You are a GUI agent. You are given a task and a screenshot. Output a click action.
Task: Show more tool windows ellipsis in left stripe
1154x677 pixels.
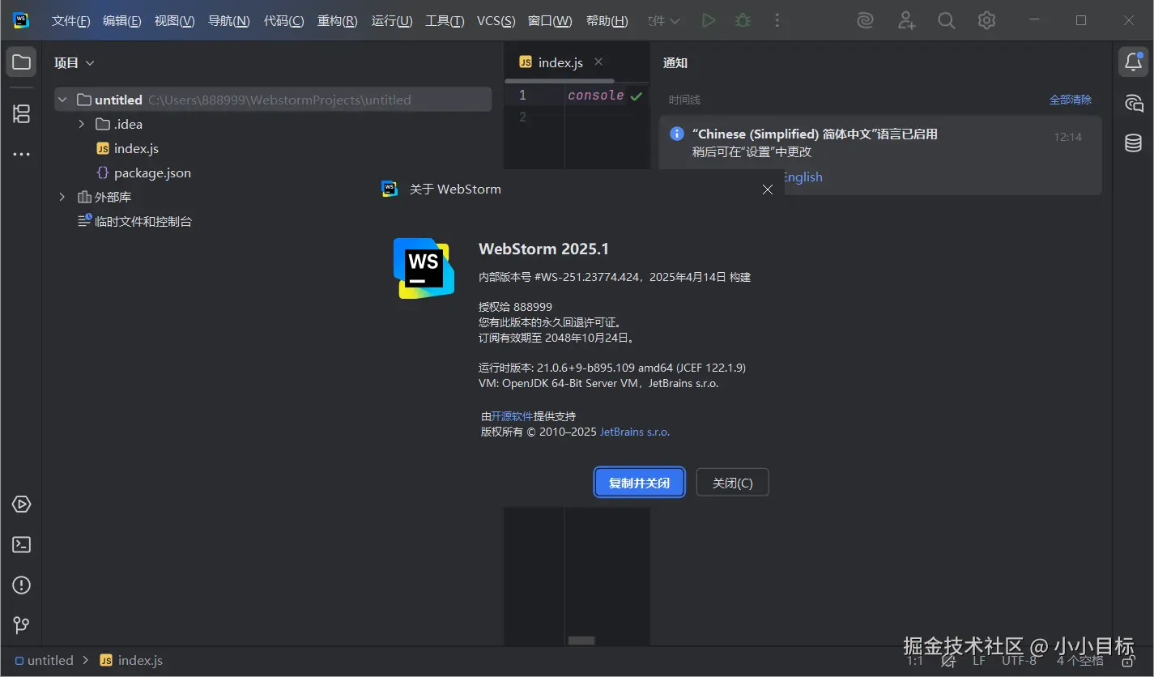click(x=22, y=154)
